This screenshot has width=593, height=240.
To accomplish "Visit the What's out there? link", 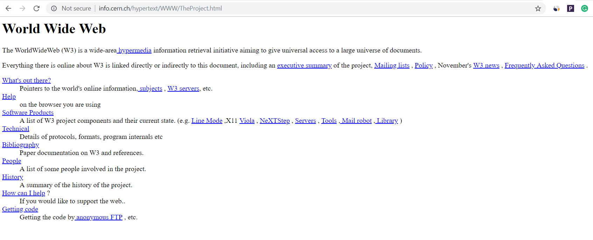I will (x=26, y=80).
